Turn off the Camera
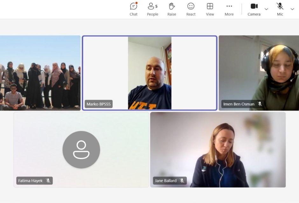This screenshot has height=203, width=299. [254, 9]
